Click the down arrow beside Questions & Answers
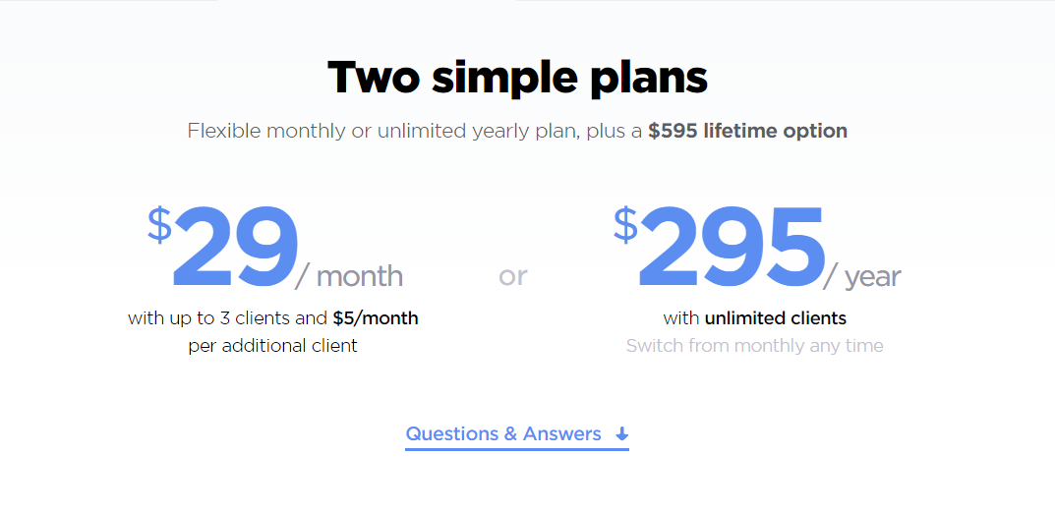This screenshot has width=1055, height=513. click(x=620, y=434)
